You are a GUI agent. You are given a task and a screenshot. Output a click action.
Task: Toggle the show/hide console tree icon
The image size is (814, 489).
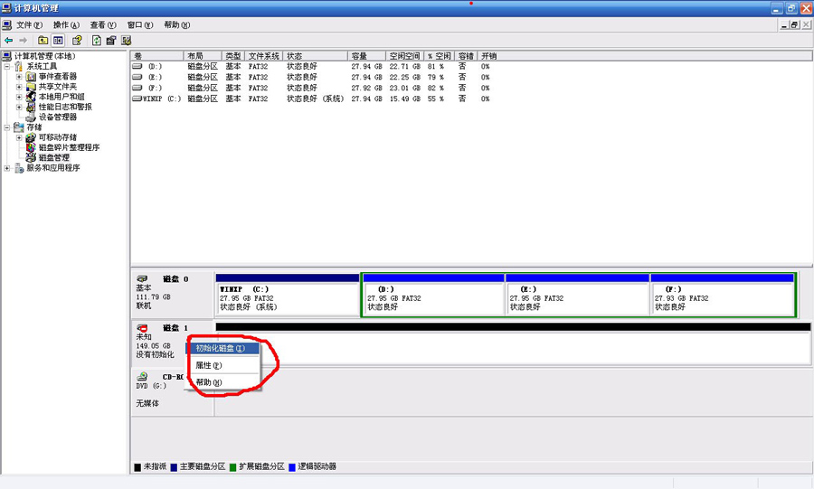(58, 41)
